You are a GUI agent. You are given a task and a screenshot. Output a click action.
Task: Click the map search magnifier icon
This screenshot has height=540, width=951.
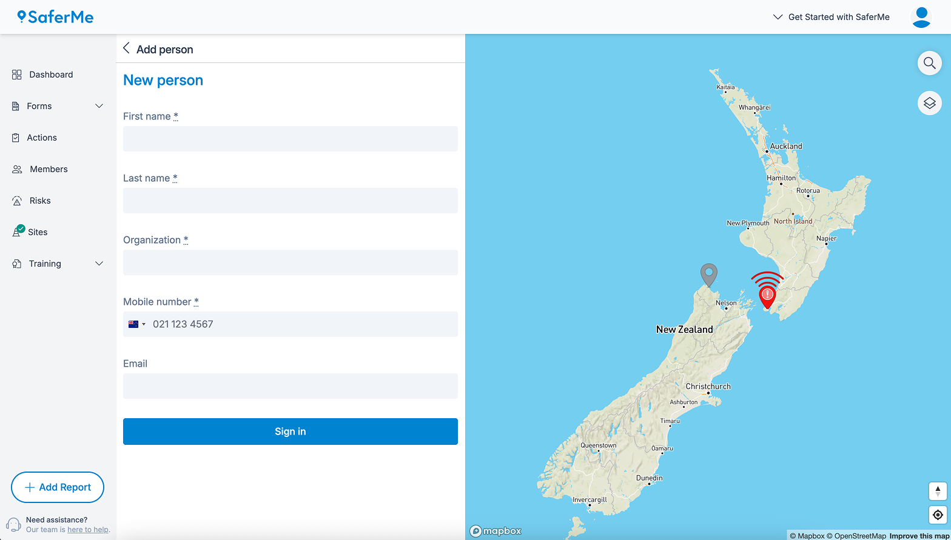929,63
